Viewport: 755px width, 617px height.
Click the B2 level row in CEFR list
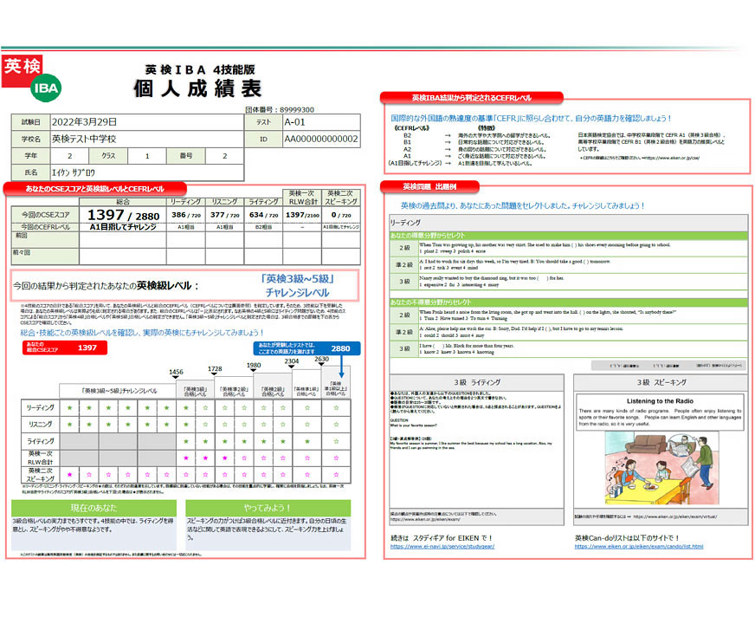pyautogui.click(x=477, y=135)
